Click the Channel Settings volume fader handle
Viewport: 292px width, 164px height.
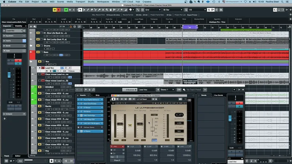tap(230, 118)
